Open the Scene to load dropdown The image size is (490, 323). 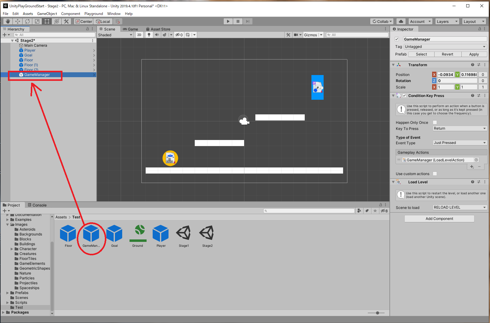click(x=460, y=207)
